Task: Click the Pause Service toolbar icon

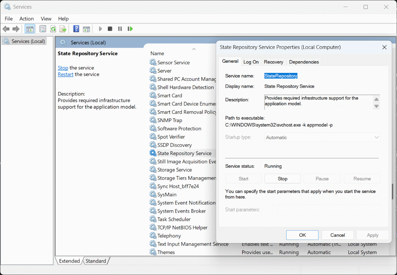Action: point(120,29)
